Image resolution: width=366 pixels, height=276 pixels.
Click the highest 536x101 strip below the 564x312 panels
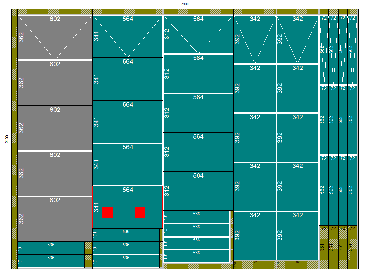pos(196,217)
